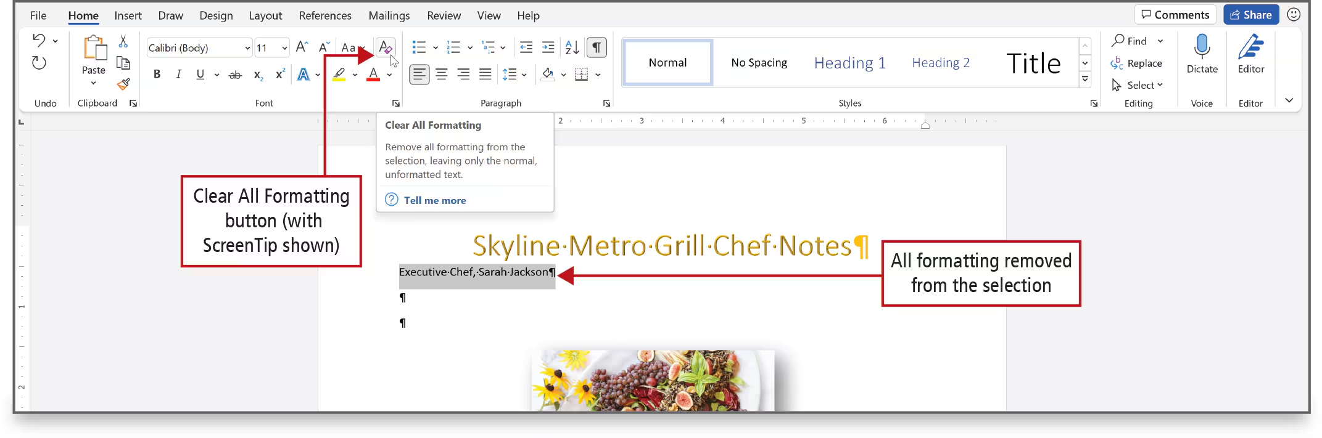This screenshot has width=1322, height=438.
Task: Click the Undo arrow icon
Action: 39,41
